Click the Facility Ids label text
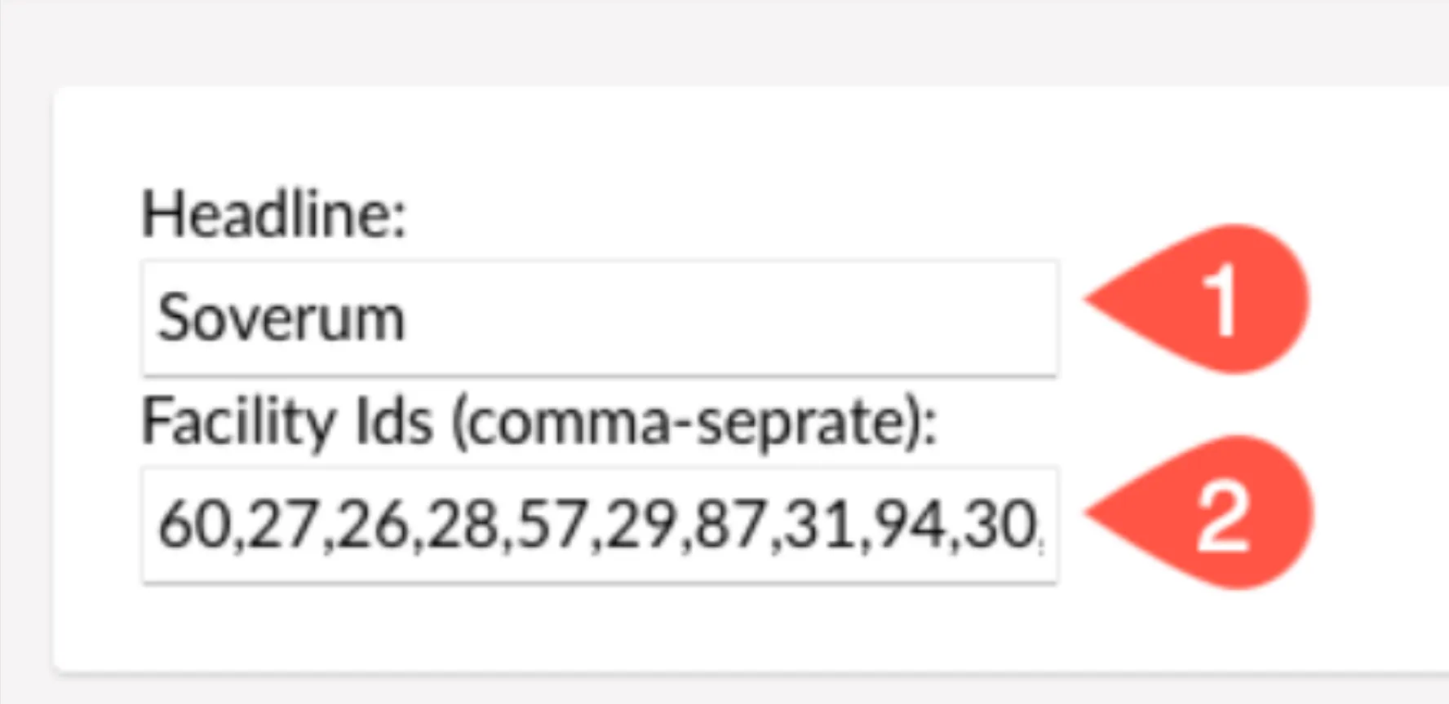The height and width of the screenshot is (704, 1449). click(287, 423)
